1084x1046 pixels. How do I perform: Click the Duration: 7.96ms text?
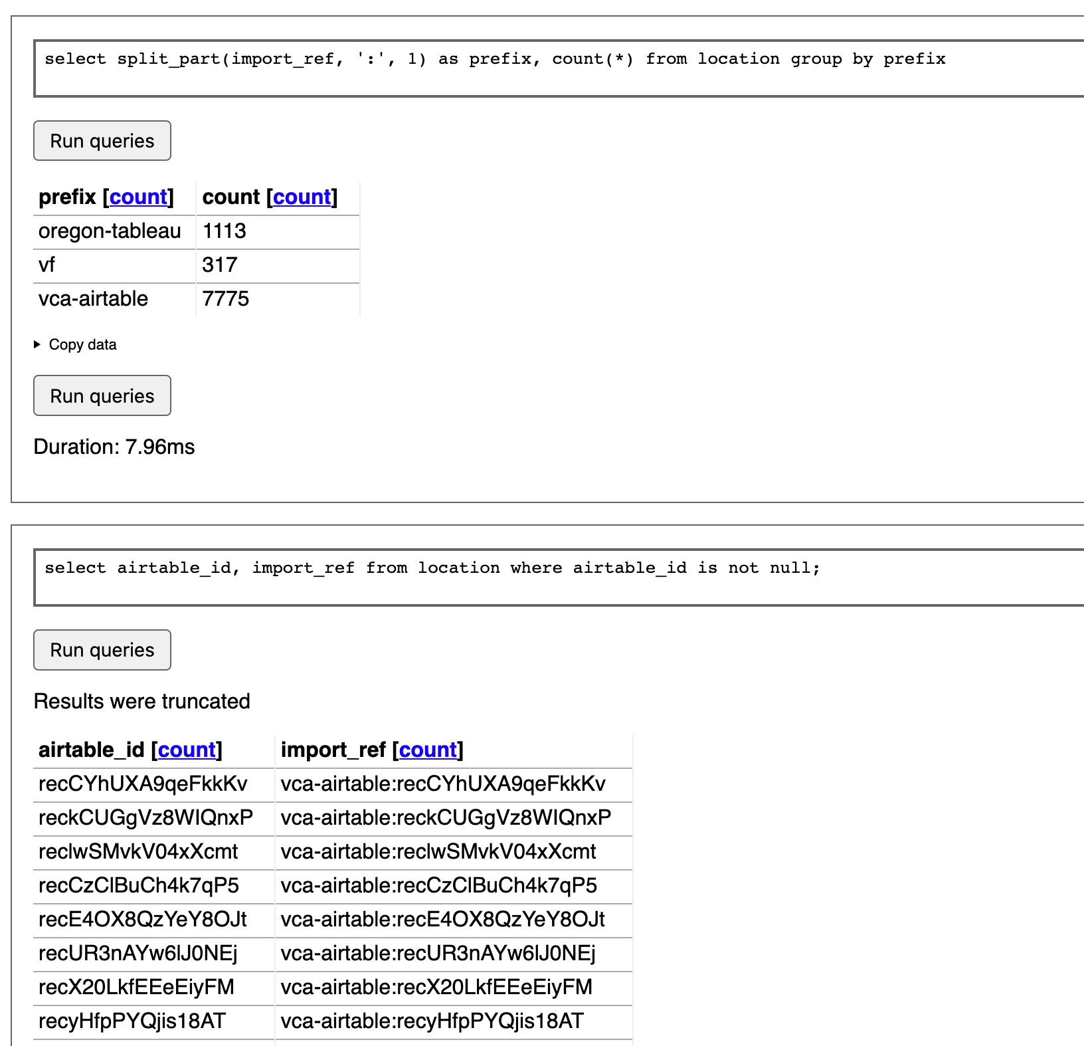(114, 447)
